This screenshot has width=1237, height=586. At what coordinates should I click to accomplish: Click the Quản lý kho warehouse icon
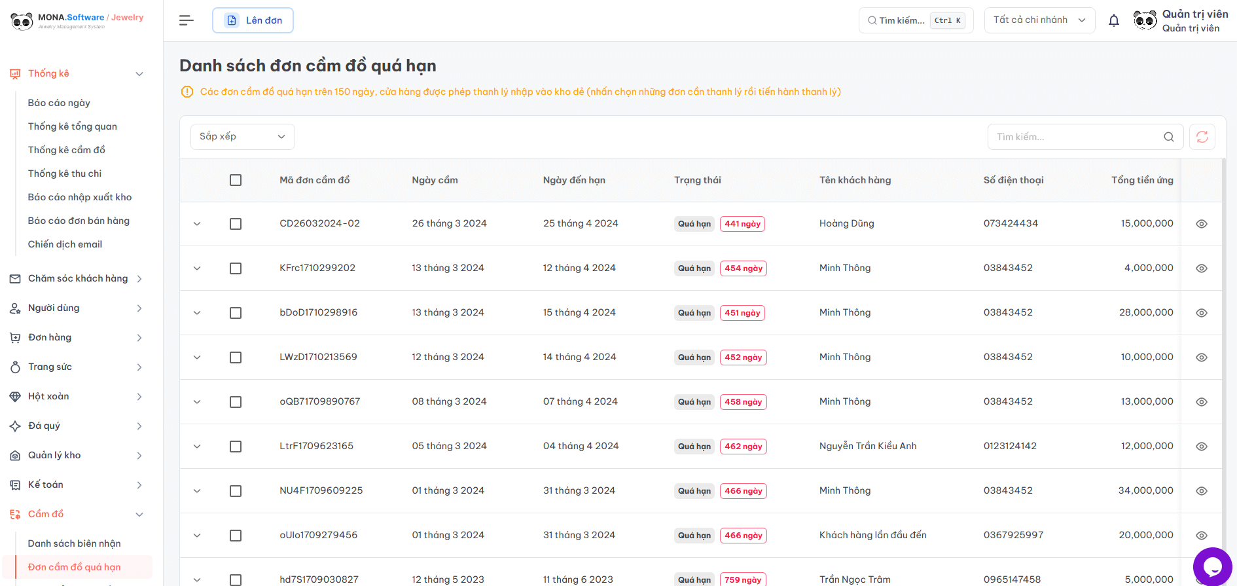[15, 456]
